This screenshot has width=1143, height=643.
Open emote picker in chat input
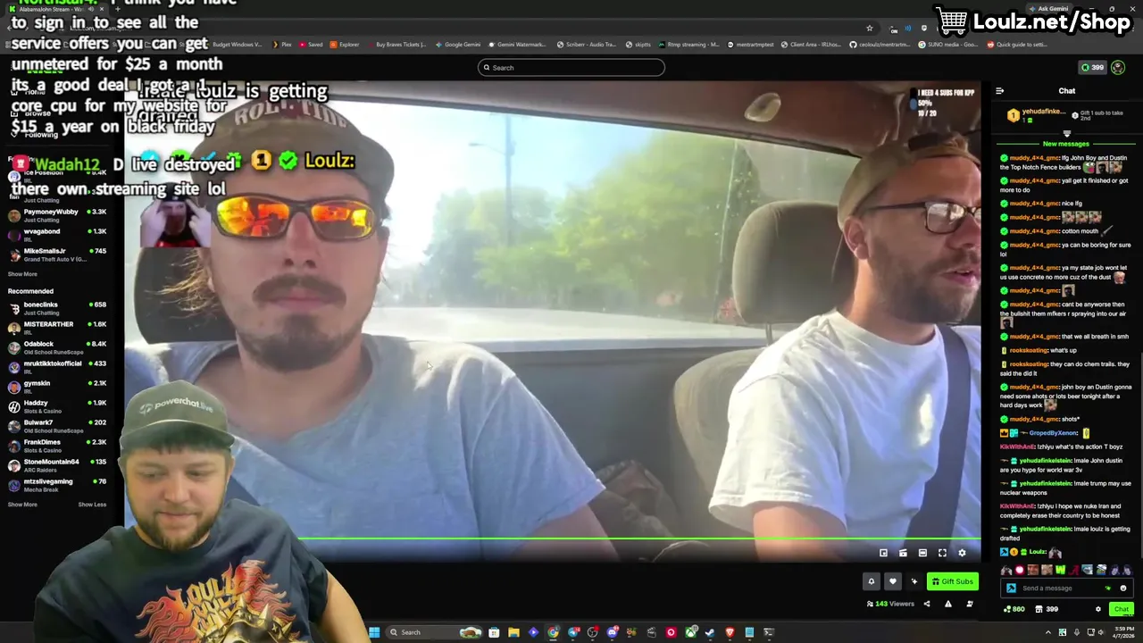[x=1123, y=588]
